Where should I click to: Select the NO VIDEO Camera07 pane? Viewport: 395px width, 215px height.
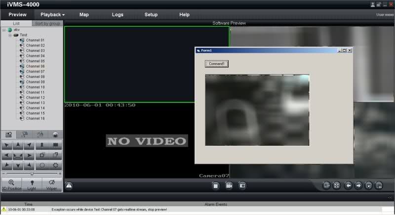[129, 141]
